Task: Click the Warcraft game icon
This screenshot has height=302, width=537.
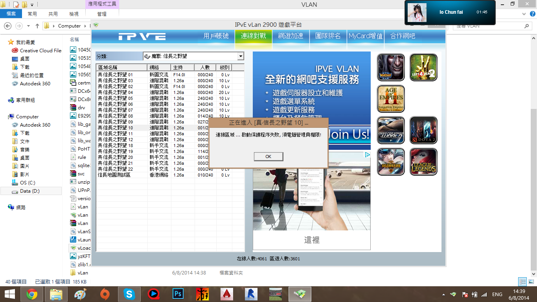Action: 391,67
